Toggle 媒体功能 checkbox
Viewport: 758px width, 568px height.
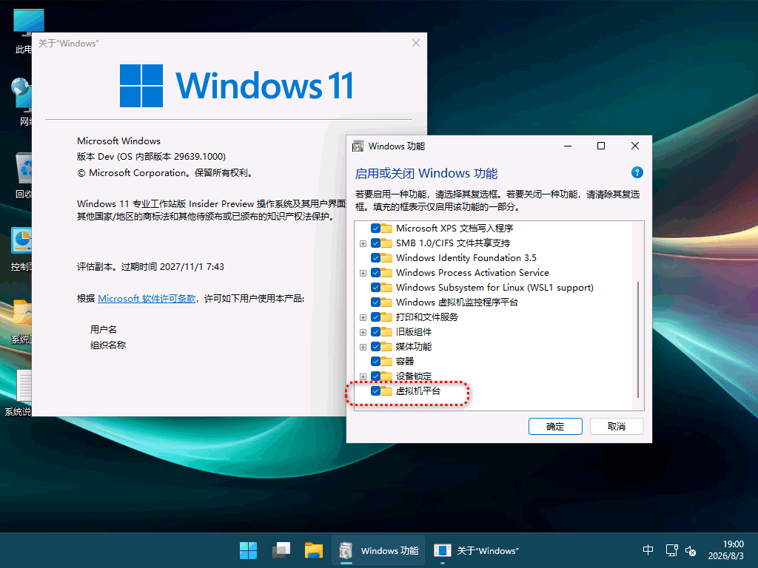coord(375,347)
